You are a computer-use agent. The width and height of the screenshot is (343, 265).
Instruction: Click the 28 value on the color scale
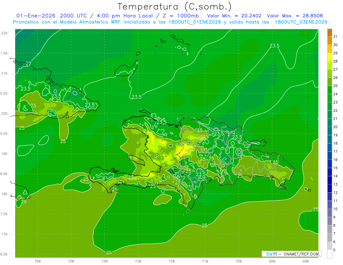(335, 61)
